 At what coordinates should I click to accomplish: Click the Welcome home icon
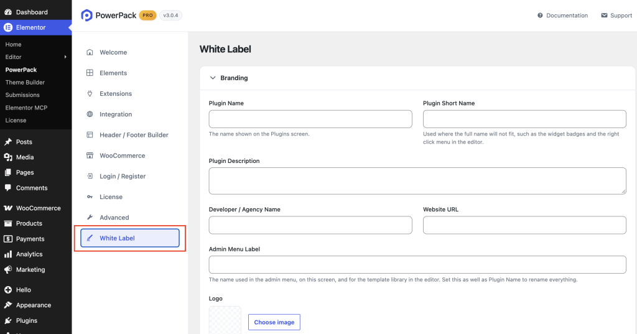point(90,52)
